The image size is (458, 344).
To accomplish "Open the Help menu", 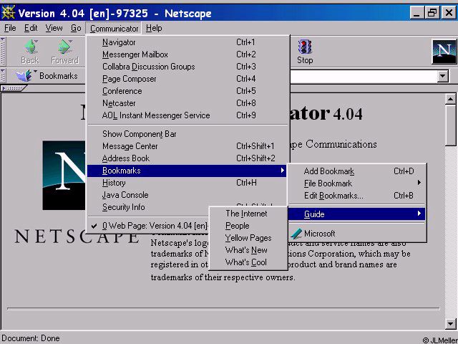I will click(154, 28).
